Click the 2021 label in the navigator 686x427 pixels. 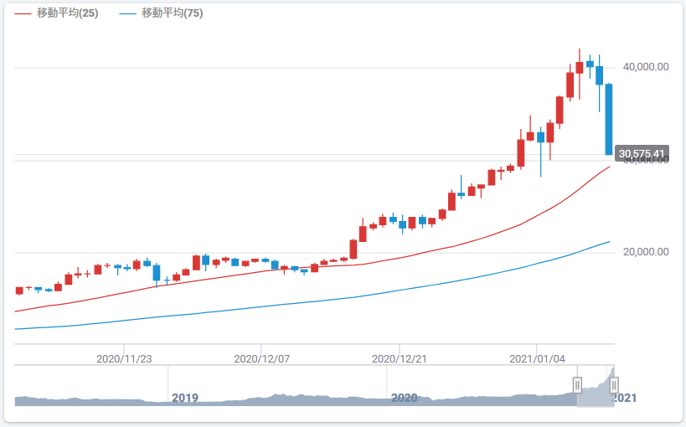[x=623, y=398]
